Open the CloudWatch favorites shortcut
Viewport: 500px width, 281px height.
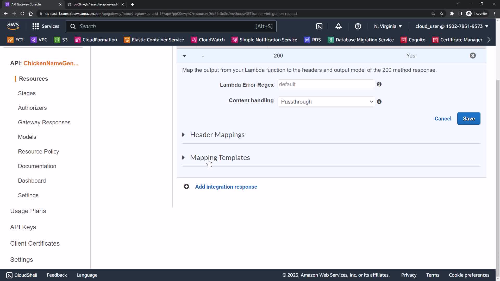(208, 40)
